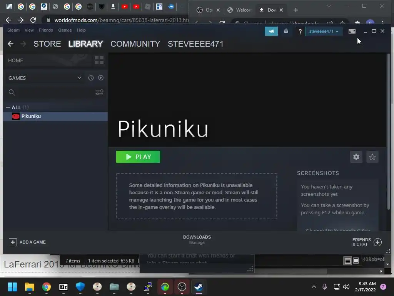Image resolution: width=394 pixels, height=296 pixels.
Task: Open OBS Studio from taskbar
Action: [x=182, y=287]
